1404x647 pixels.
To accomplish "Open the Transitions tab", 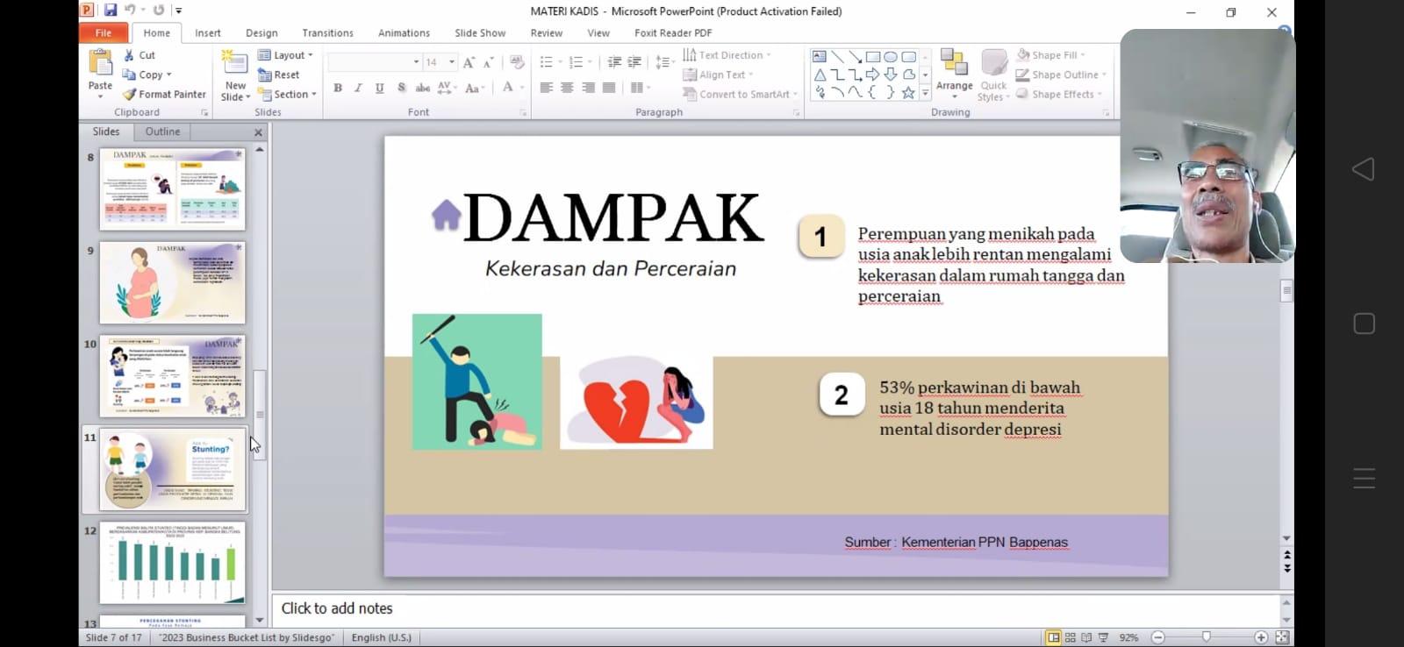I will (x=327, y=32).
